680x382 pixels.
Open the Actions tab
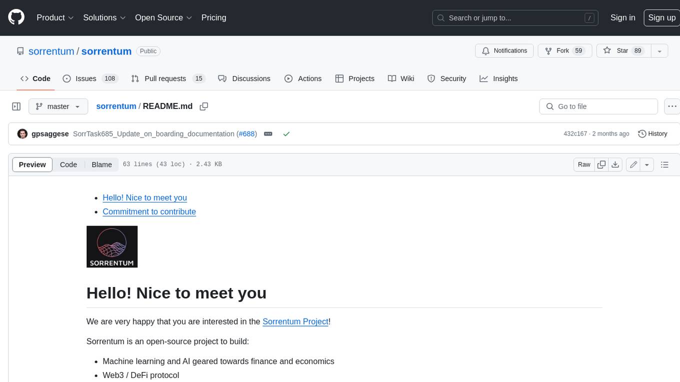[303, 78]
